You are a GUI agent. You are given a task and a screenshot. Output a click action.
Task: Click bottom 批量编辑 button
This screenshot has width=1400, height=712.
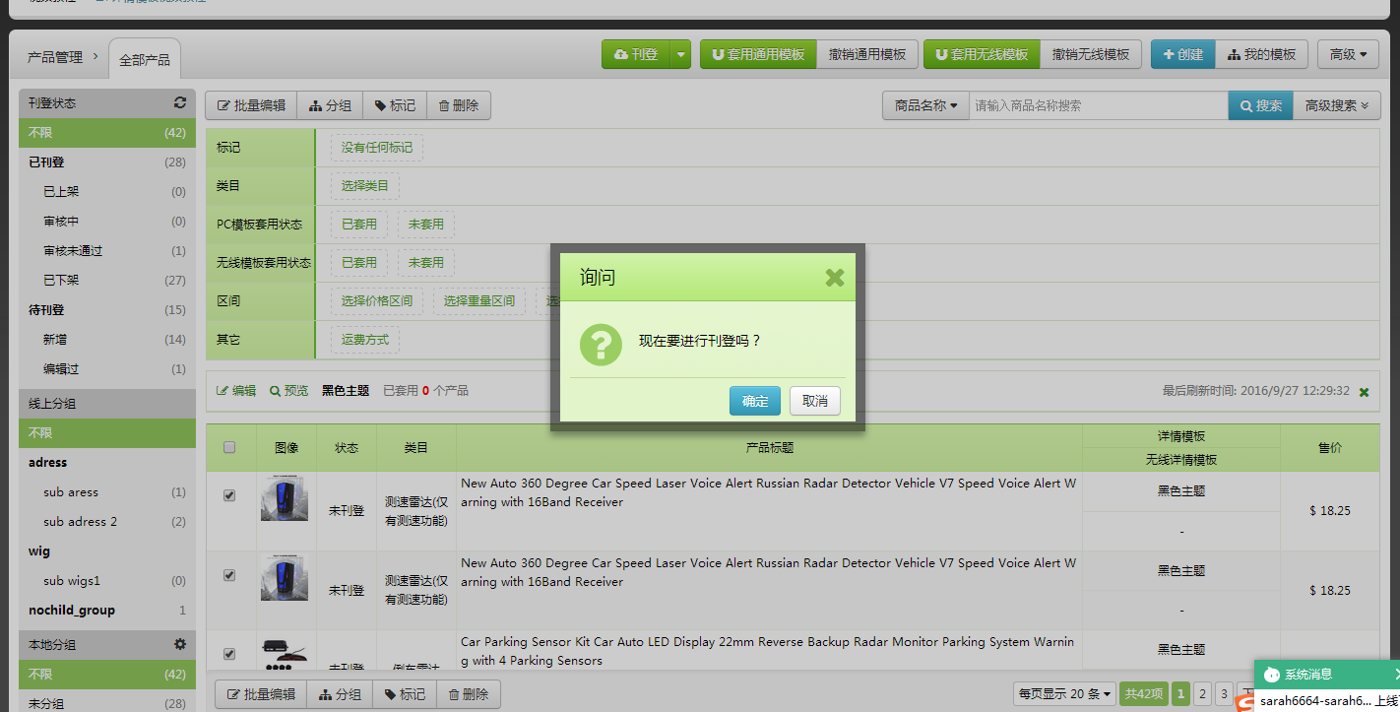[x=261, y=694]
